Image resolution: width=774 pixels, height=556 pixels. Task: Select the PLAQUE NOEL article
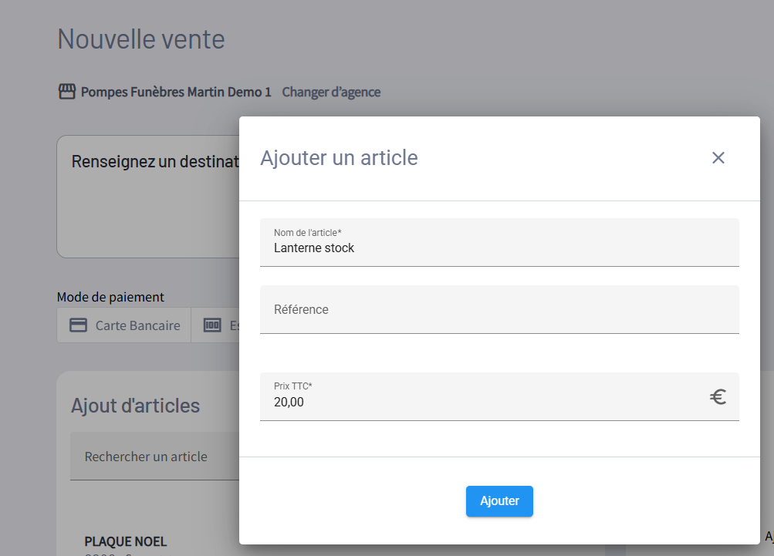(x=125, y=541)
